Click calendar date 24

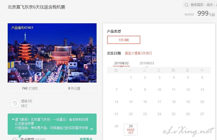pos(159,114)
